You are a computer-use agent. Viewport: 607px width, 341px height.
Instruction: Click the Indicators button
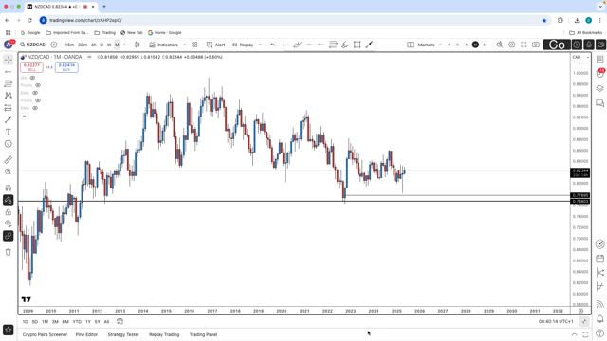pos(164,45)
